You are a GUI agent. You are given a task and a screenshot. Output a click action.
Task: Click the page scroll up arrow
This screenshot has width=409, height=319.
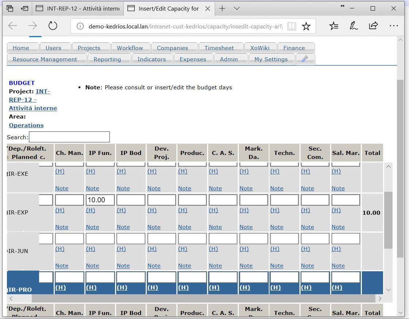[400, 40]
